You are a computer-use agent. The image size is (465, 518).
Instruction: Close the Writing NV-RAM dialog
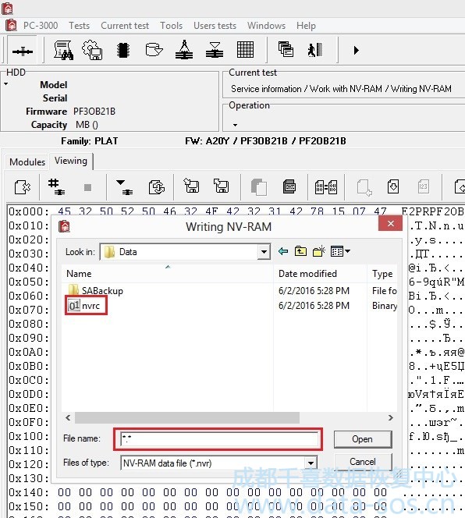(x=390, y=224)
